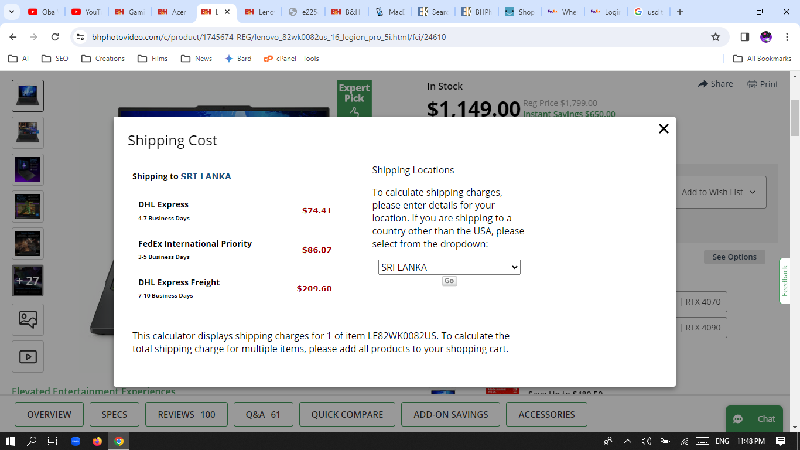Open All Bookmarks folder
The width and height of the screenshot is (800, 450).
(763, 59)
